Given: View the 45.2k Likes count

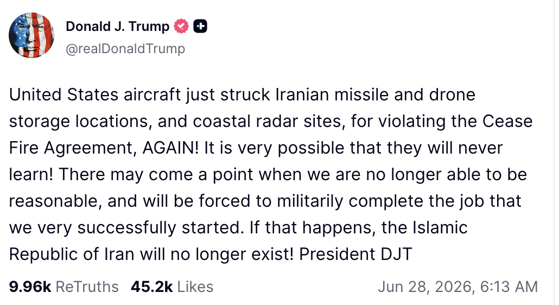Looking at the screenshot, I should (x=152, y=287).
